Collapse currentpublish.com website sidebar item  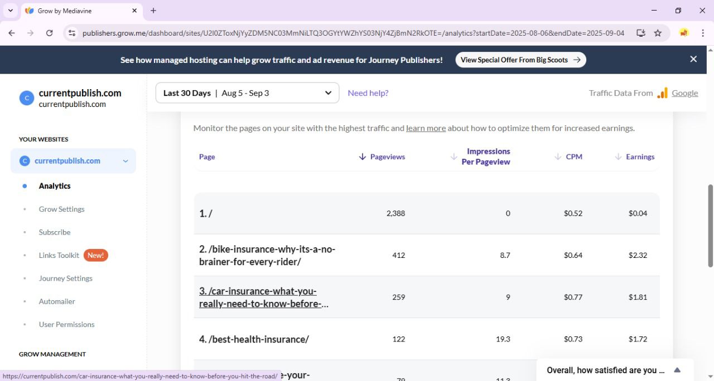point(126,161)
